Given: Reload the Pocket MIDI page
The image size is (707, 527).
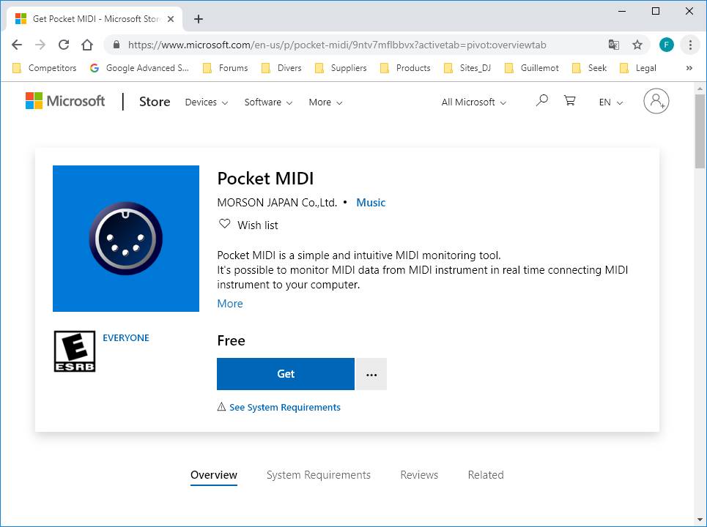Looking at the screenshot, I should tap(64, 45).
